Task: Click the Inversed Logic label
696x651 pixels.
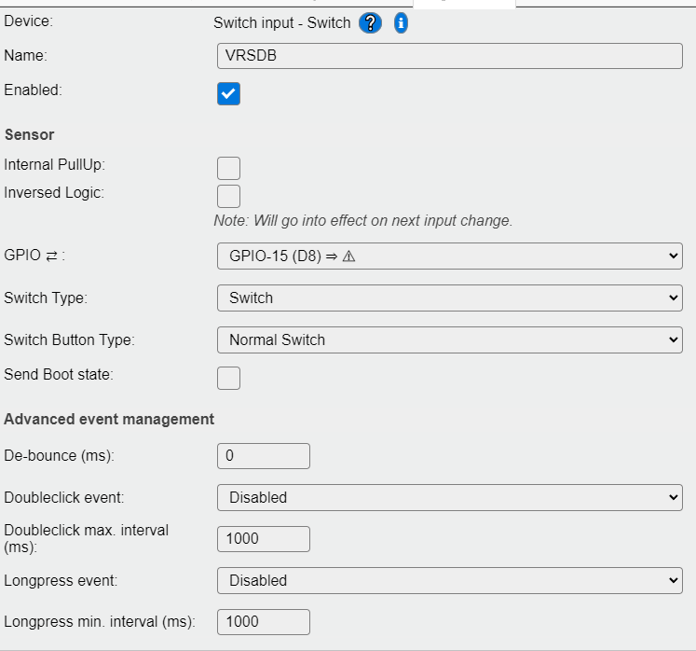Action: pyautogui.click(x=54, y=193)
